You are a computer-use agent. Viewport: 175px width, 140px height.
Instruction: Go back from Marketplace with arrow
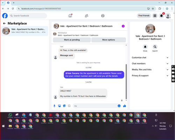click(x=5, y=23)
